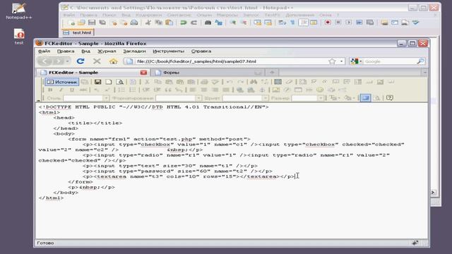Viewport: 452px width, 254px height.
Task: Click the Save icon in Notepad++ toolbar
Action: 92,23
